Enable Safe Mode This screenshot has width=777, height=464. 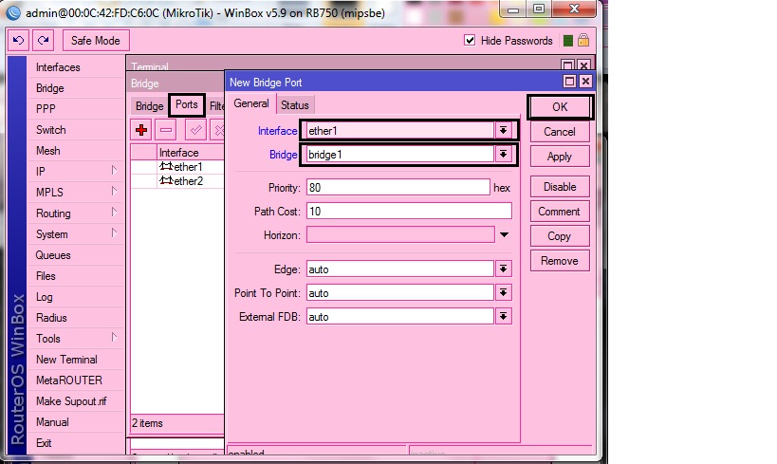point(96,40)
